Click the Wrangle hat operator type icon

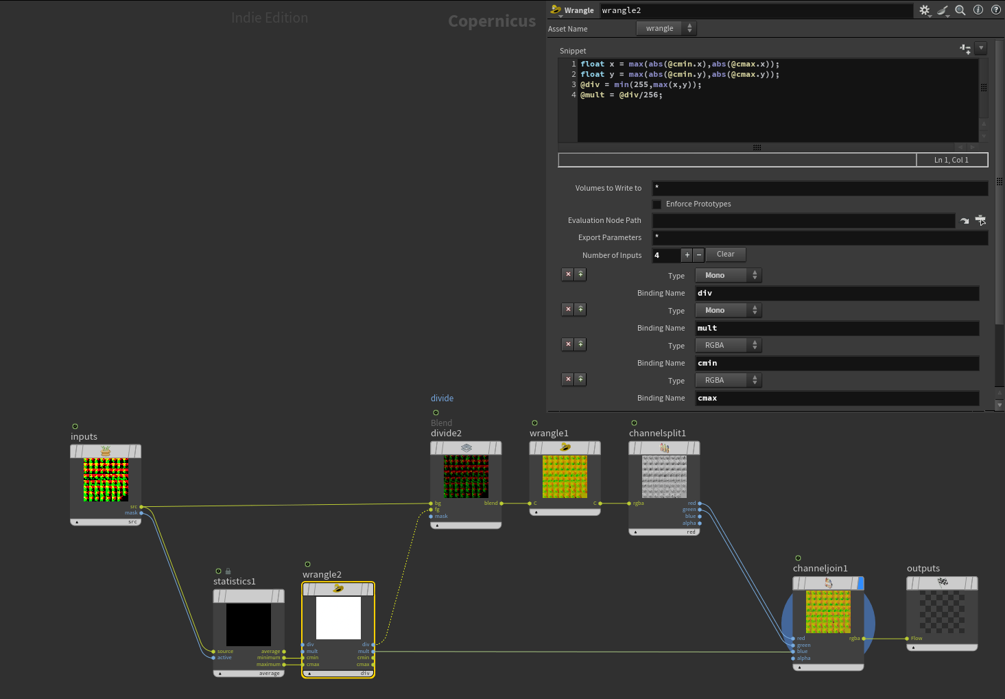click(x=556, y=10)
